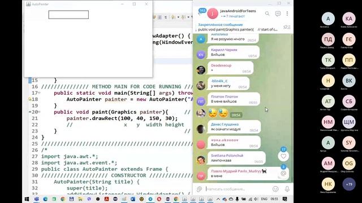Select participant avatar АТ

click(328, 101)
